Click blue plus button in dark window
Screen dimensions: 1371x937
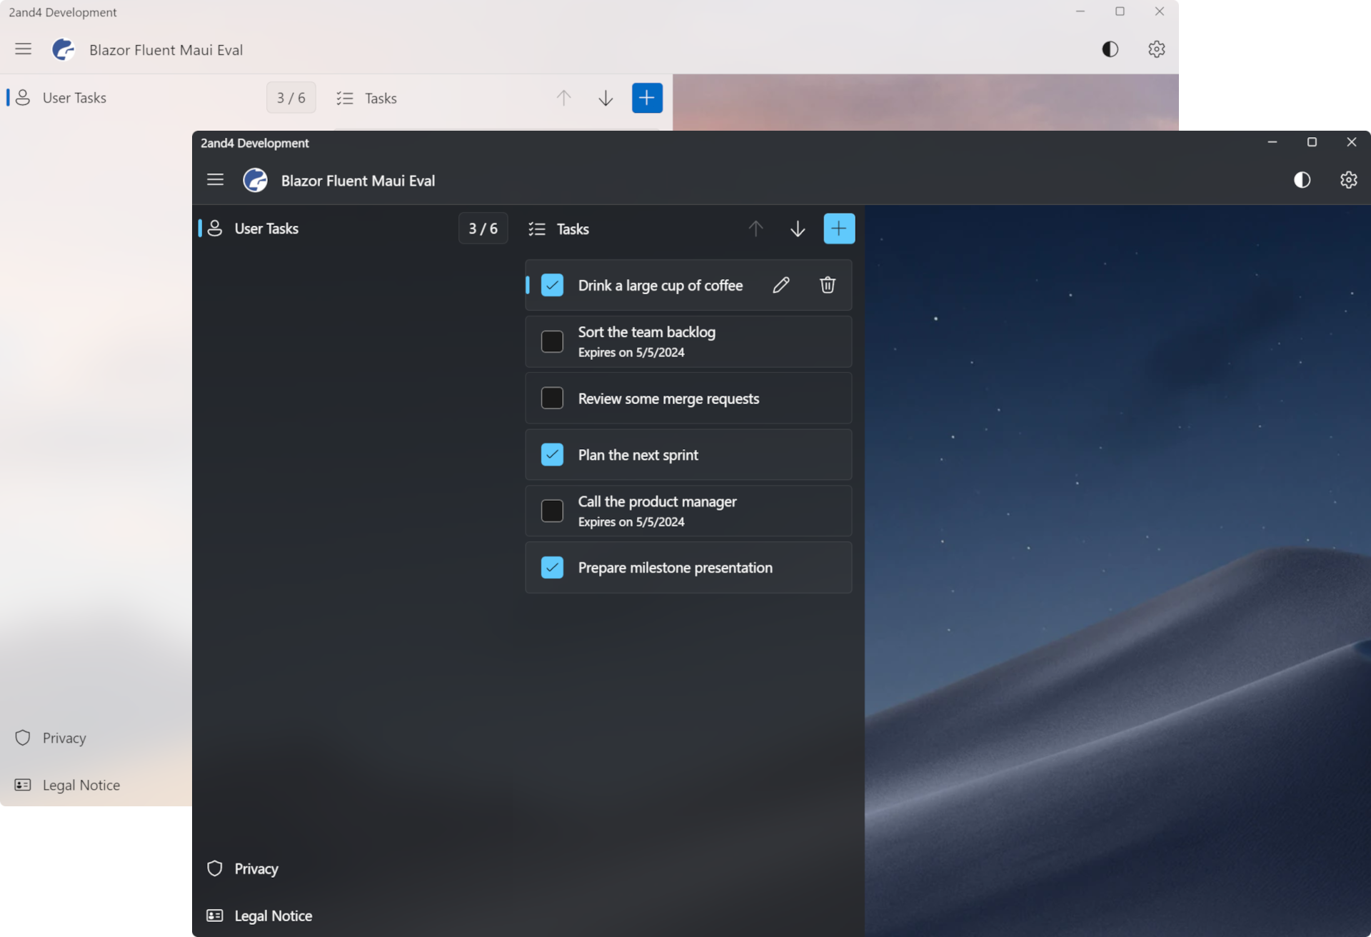(838, 229)
